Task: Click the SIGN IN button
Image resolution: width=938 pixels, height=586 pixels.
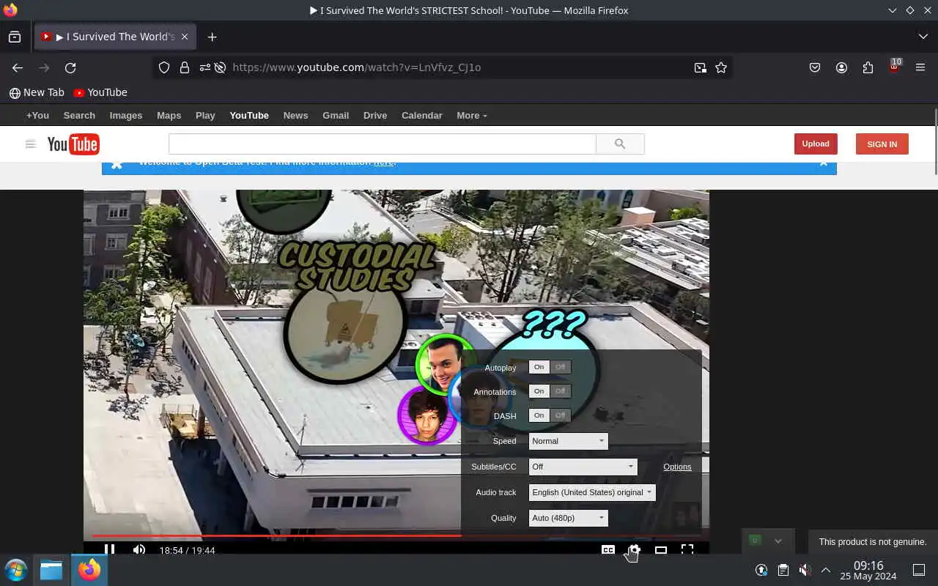Action: tap(882, 144)
